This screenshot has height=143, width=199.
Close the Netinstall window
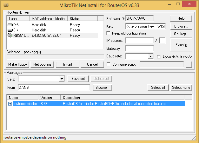tap(189, 4)
